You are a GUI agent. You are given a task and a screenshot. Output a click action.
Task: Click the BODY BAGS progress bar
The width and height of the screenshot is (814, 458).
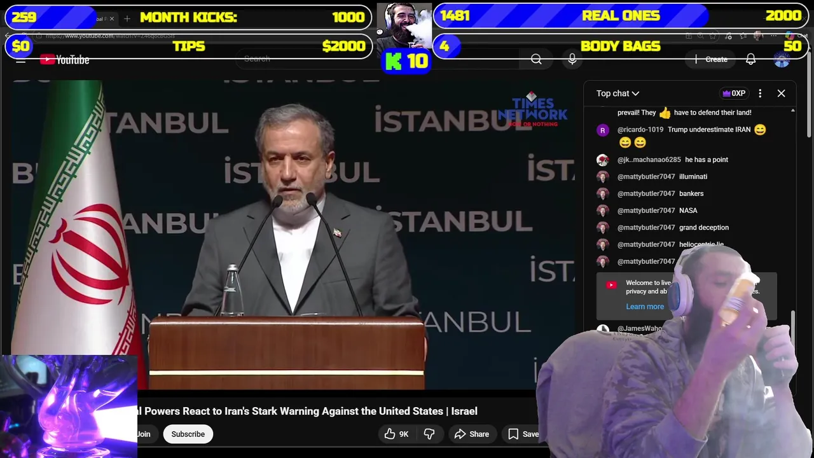pyautogui.click(x=621, y=46)
